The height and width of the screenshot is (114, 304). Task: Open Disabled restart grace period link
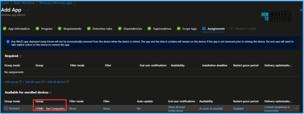point(238,109)
